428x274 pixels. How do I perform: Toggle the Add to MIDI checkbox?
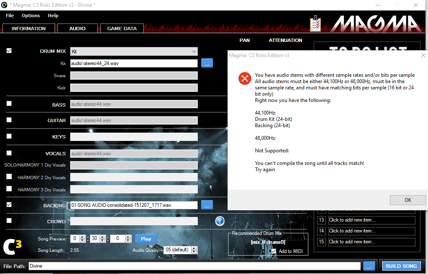[x=273, y=251]
